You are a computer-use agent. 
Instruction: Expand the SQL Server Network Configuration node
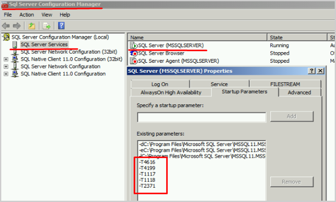[x=6, y=66]
